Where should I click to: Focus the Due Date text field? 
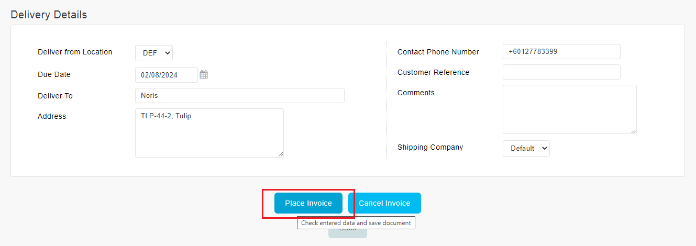pyautogui.click(x=167, y=75)
